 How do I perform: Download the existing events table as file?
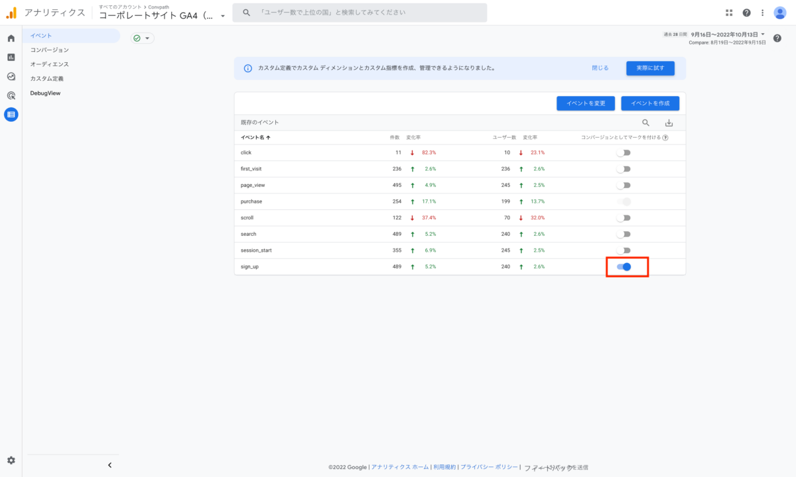tap(669, 123)
